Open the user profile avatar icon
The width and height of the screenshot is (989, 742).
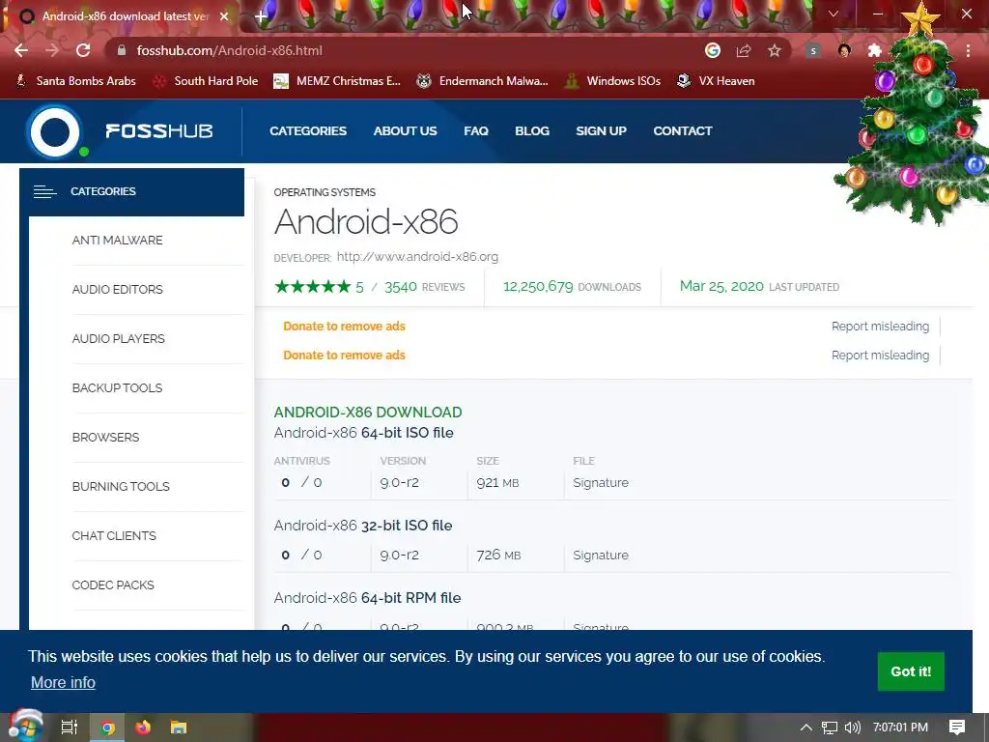coord(844,50)
